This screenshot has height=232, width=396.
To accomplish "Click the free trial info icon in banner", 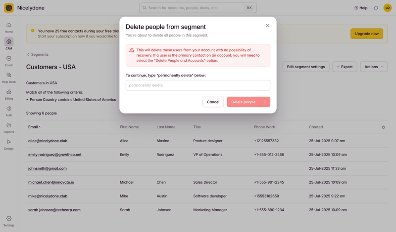I will tap(33, 31).
